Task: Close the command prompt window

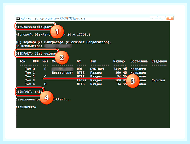Action: pyautogui.click(x=170, y=18)
